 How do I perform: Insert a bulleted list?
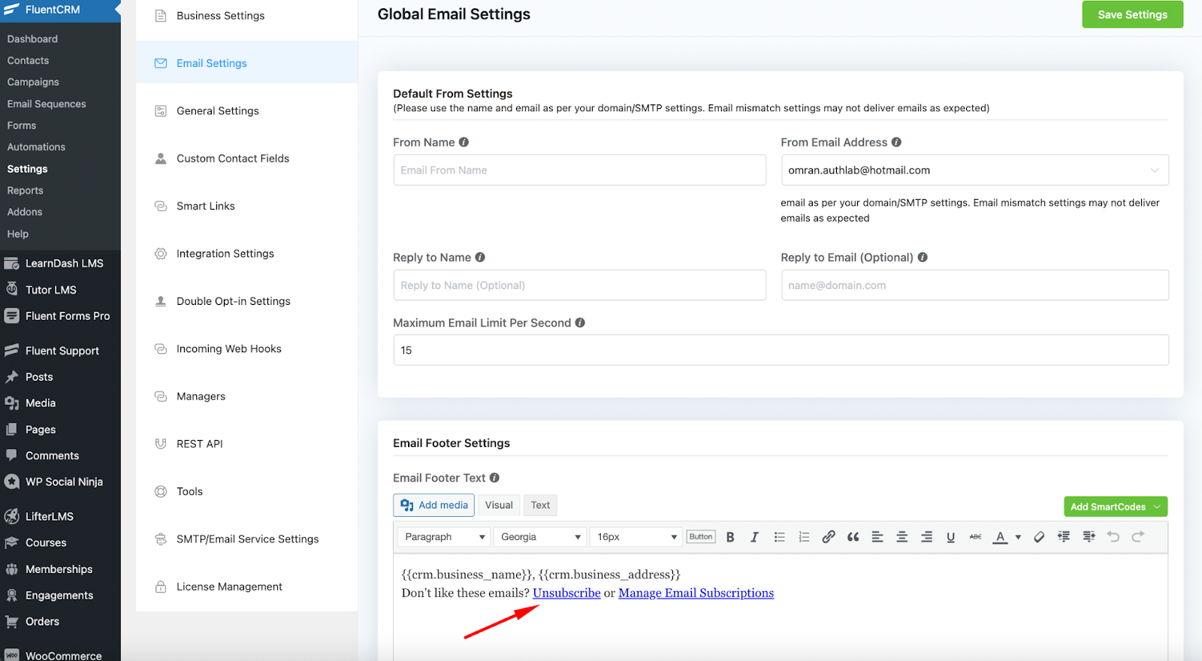pos(779,537)
